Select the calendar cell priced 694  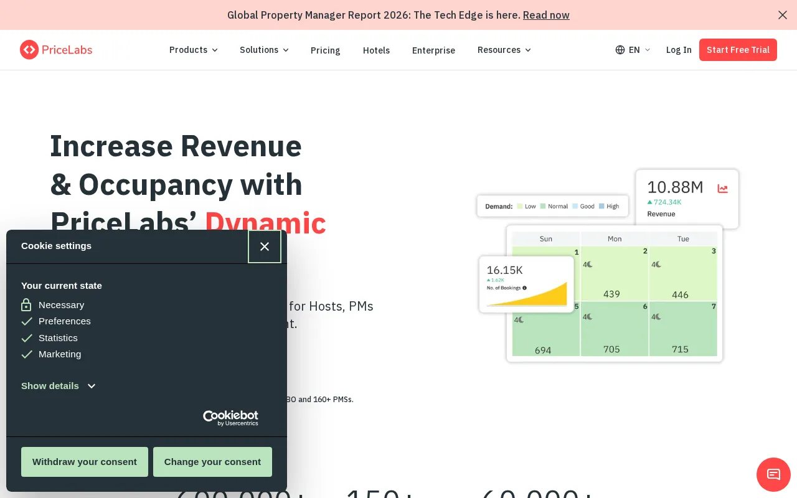[x=546, y=335]
